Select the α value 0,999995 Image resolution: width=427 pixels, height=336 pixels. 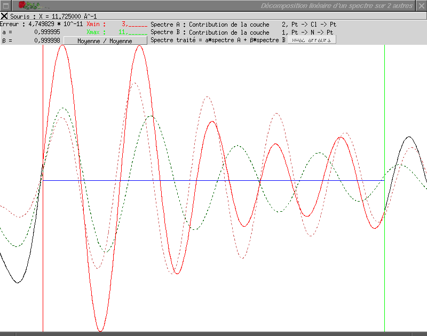[x=47, y=32]
